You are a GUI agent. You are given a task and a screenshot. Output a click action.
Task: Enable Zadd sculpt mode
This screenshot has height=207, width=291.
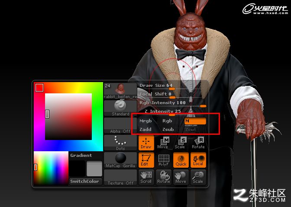[145, 129]
